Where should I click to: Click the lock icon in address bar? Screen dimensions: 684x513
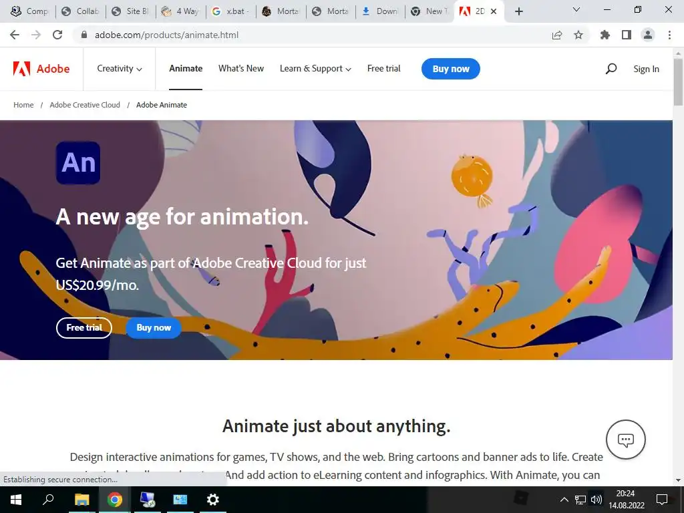84,35
